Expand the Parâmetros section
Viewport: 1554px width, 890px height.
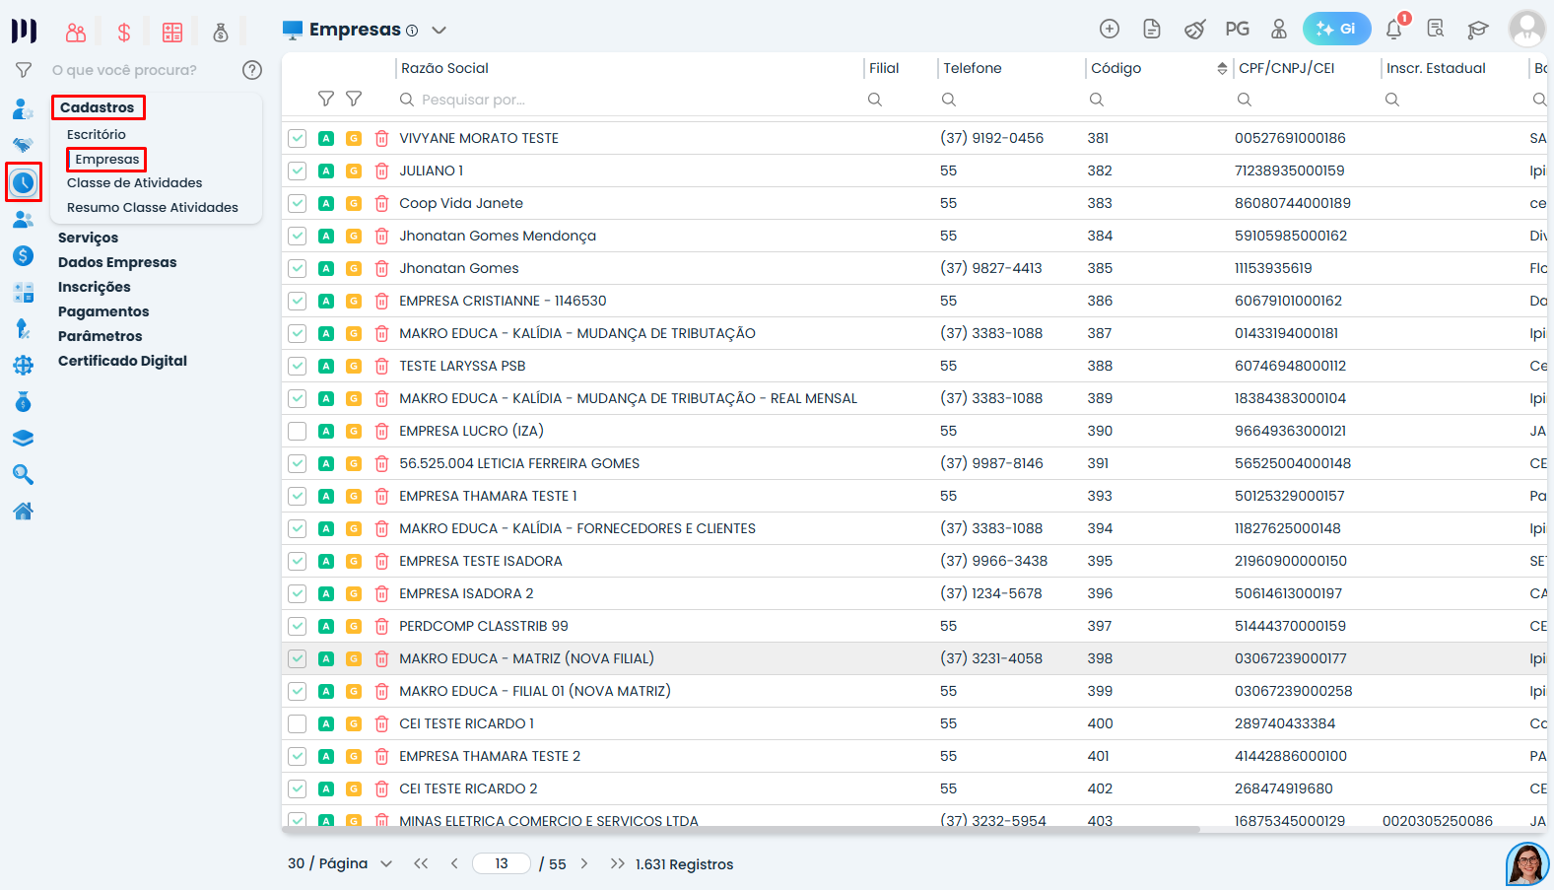click(x=100, y=336)
